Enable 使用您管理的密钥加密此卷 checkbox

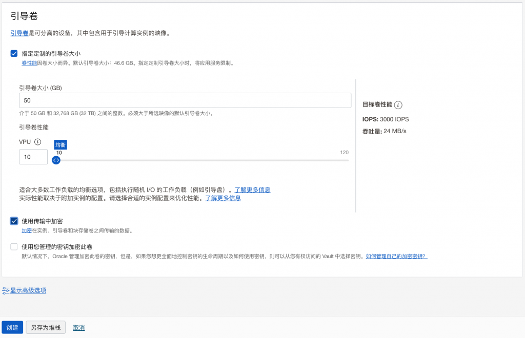[14, 247]
